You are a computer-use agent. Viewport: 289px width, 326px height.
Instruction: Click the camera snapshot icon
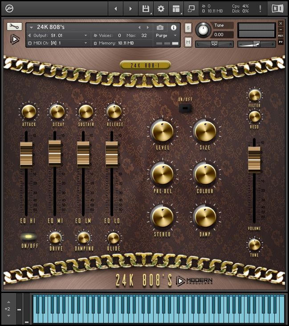(x=160, y=28)
